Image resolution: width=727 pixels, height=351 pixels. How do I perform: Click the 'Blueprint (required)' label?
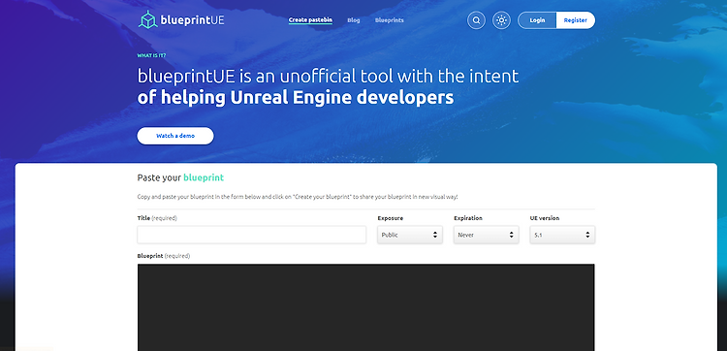click(164, 256)
